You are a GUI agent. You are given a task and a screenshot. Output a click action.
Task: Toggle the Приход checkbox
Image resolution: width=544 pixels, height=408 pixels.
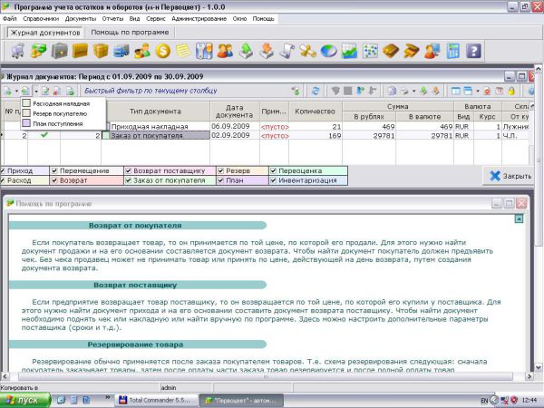coord(3,170)
